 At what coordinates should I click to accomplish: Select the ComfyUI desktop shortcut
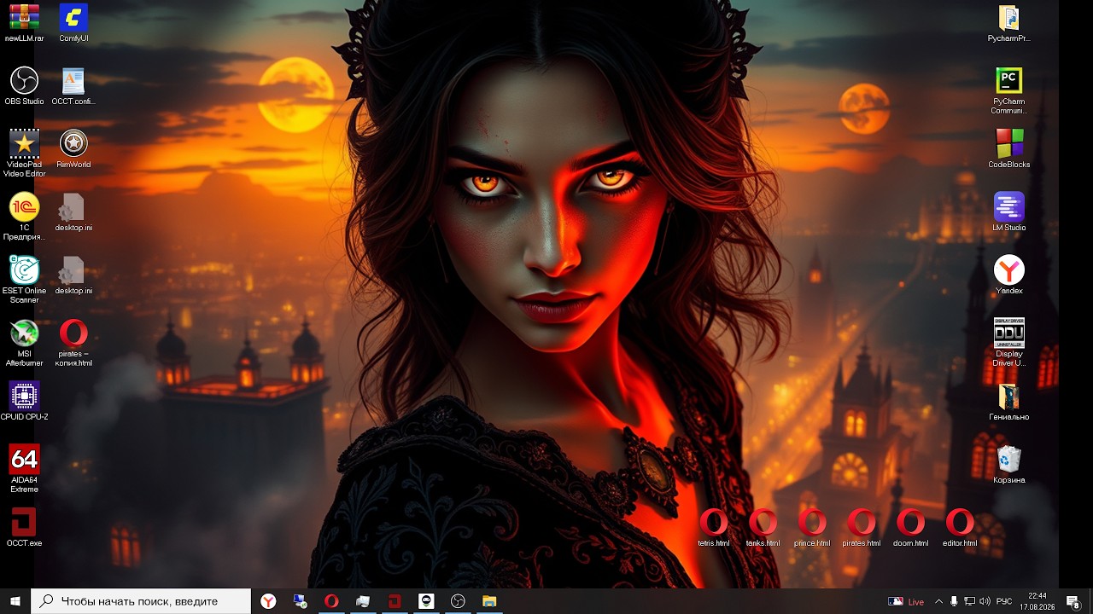coord(73,23)
